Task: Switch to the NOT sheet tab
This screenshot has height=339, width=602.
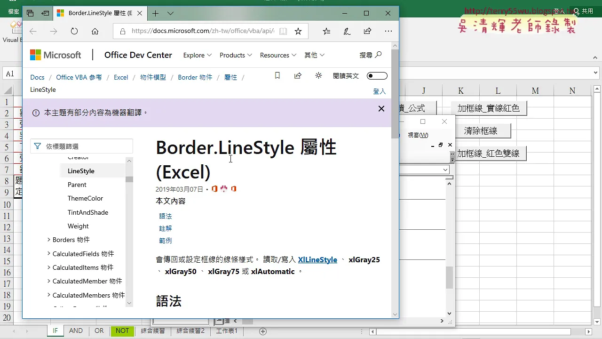Action: click(122, 331)
